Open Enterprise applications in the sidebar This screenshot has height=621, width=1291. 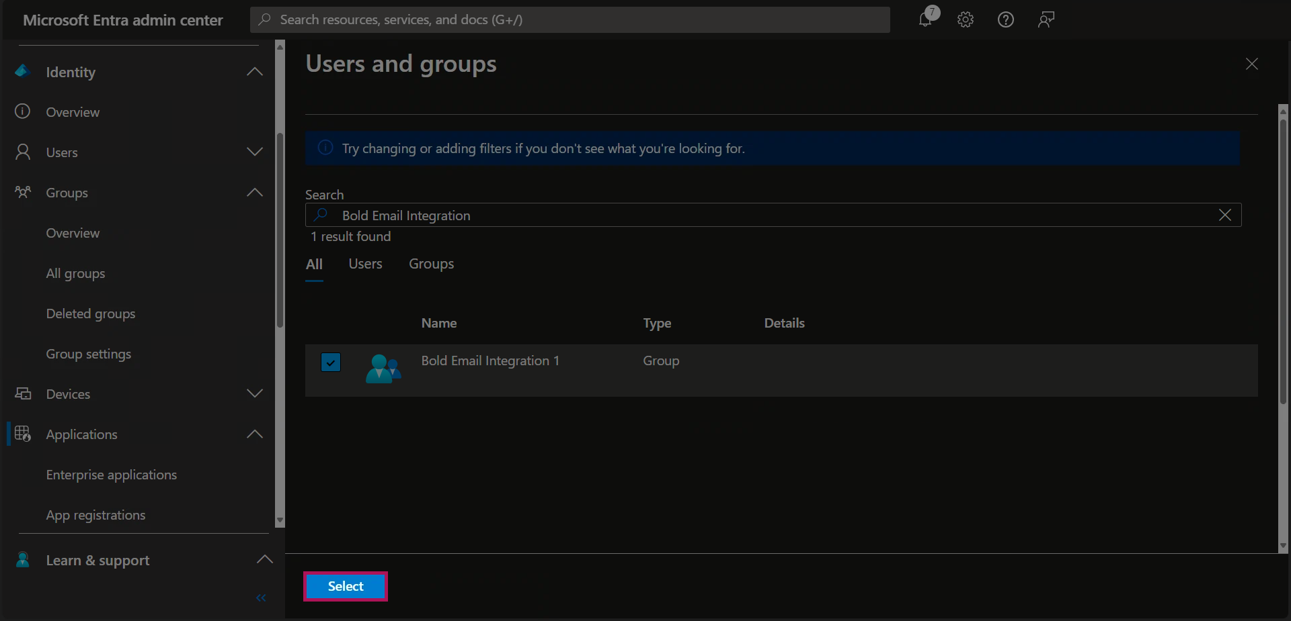point(112,475)
